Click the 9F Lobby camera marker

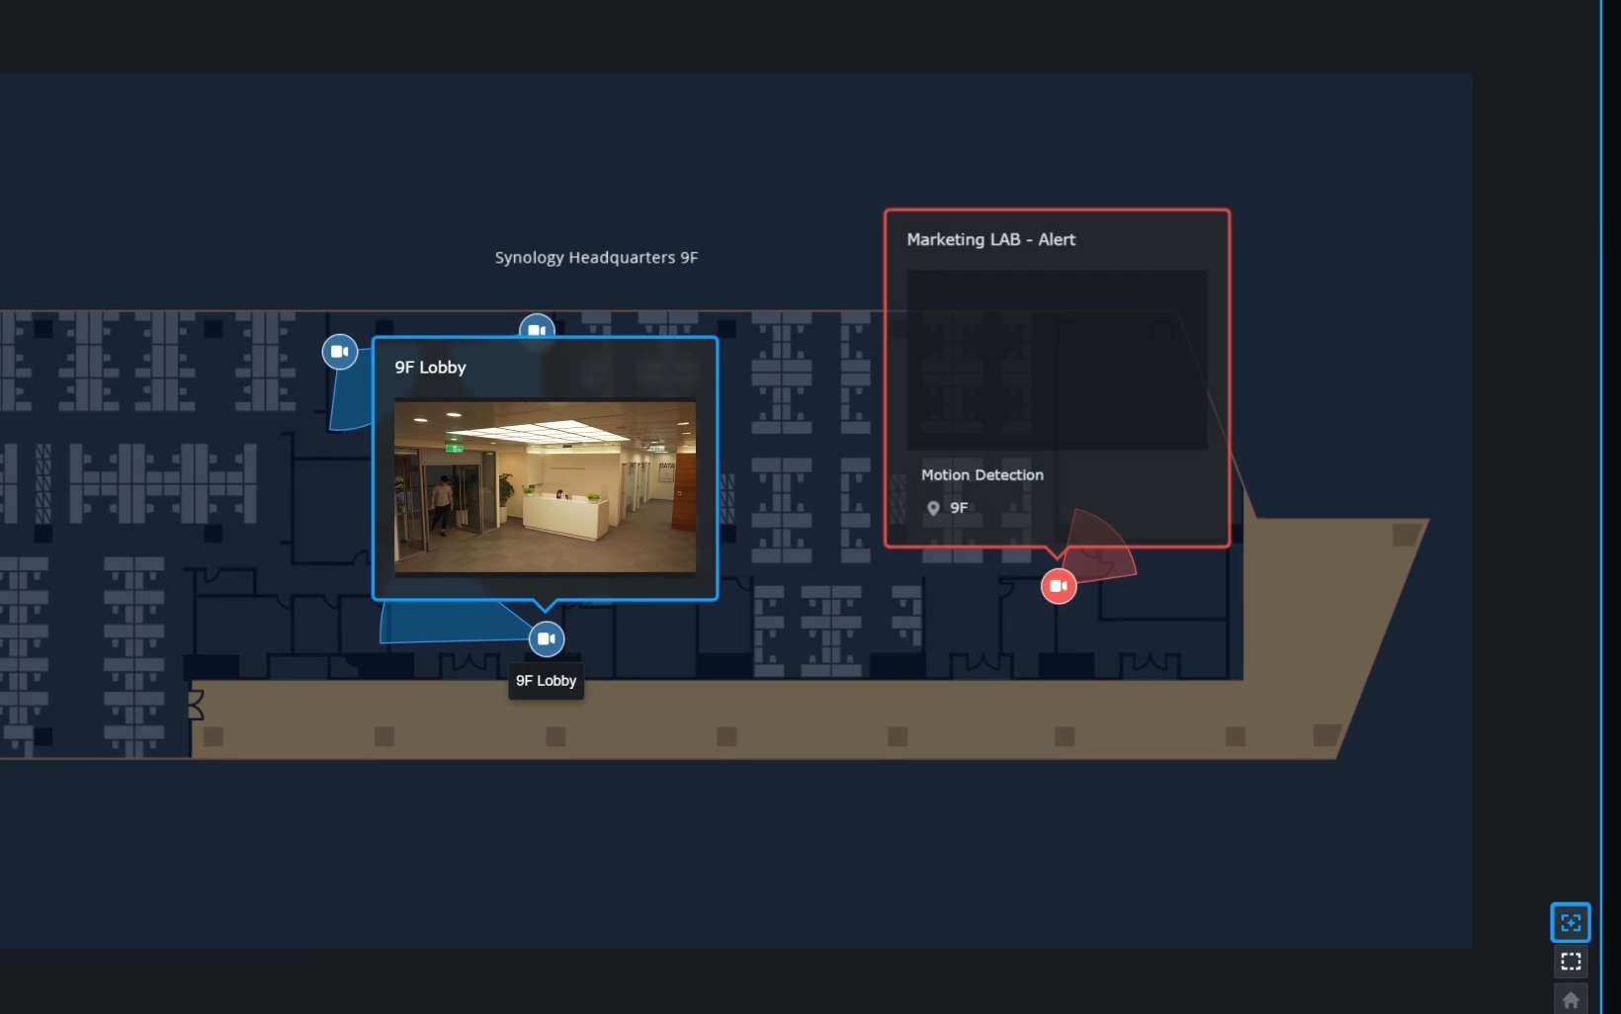click(547, 639)
